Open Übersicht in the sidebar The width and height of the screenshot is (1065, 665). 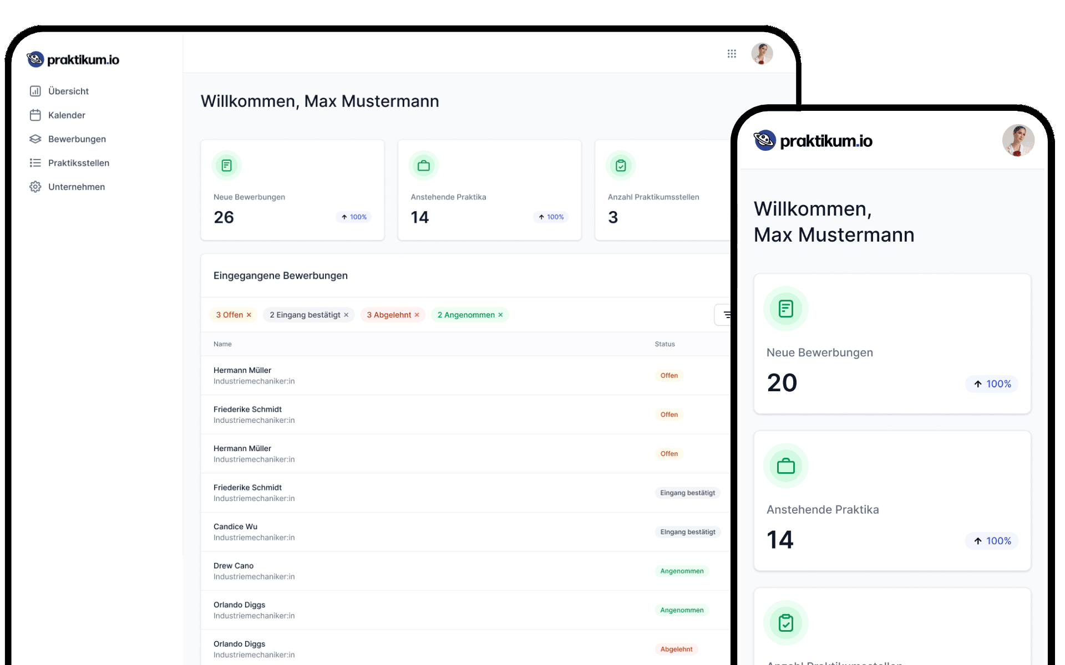click(68, 91)
